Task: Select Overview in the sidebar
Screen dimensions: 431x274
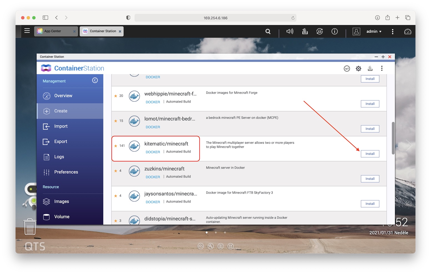Action: pyautogui.click(x=63, y=96)
